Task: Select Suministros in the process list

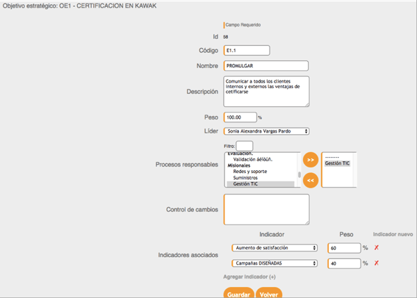Action: pos(248,178)
